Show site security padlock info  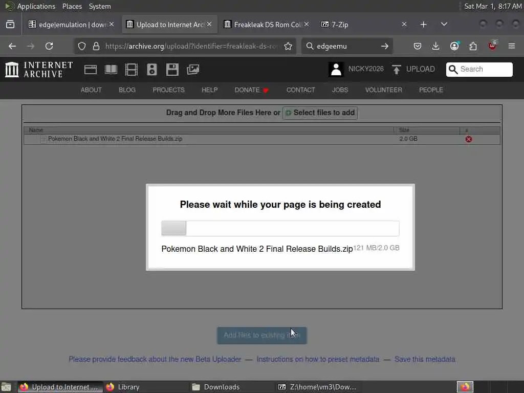pyautogui.click(x=96, y=46)
